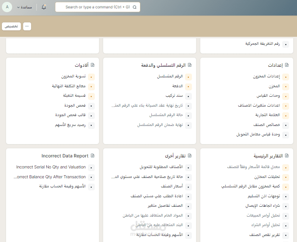Image resolution: width=297 pixels, height=242 pixels.
Task: Click the icon beside تقارير أخرى heading
Action: (x=190, y=156)
